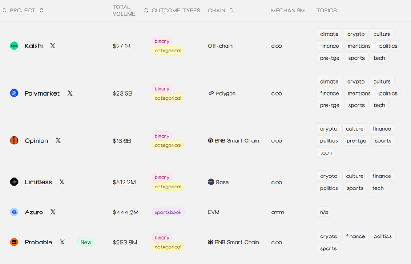Image resolution: width=411 pixels, height=264 pixels.
Task: Sort table by Project column arrows
Action: point(41,10)
